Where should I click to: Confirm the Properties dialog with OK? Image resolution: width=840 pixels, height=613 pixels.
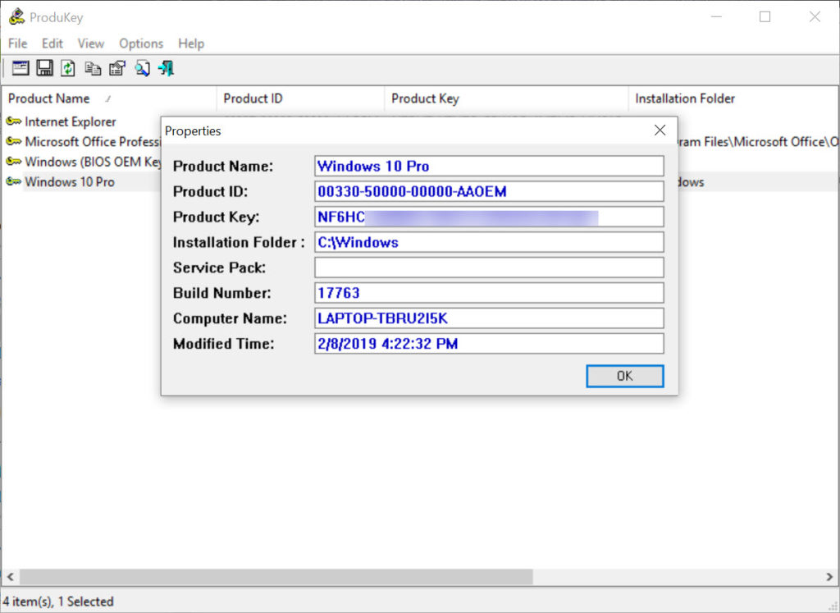click(624, 376)
